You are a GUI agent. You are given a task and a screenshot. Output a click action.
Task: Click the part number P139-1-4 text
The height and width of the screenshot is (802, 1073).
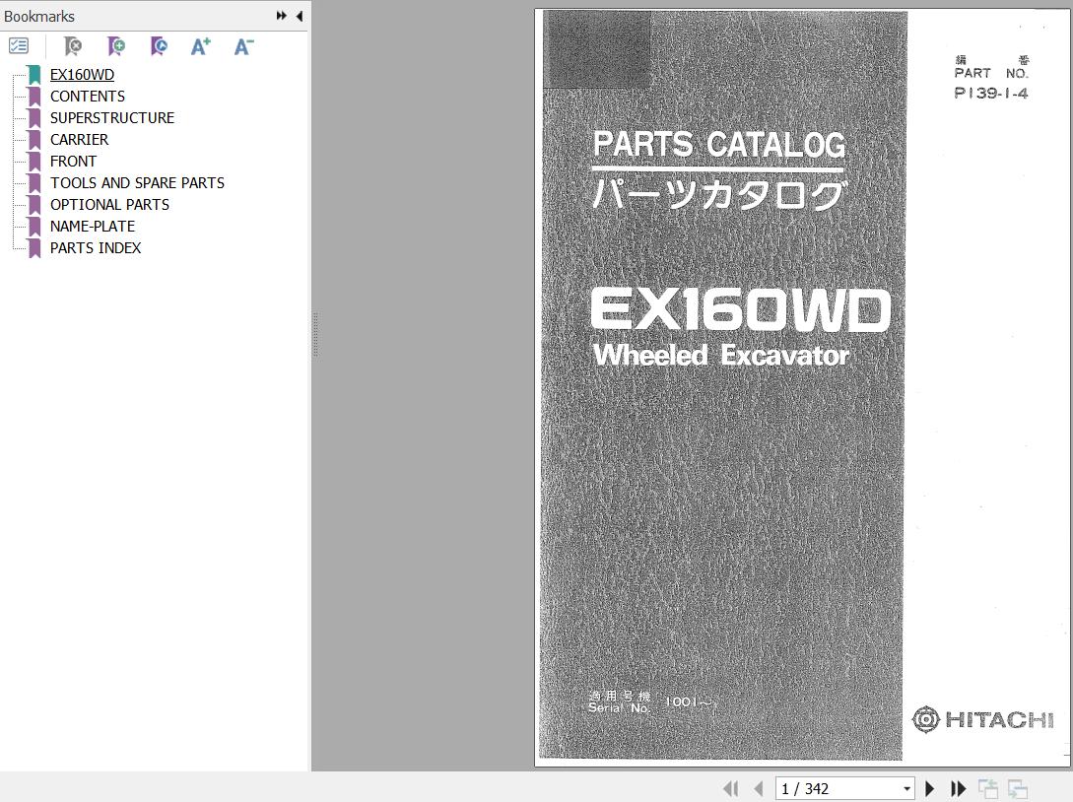click(x=991, y=93)
